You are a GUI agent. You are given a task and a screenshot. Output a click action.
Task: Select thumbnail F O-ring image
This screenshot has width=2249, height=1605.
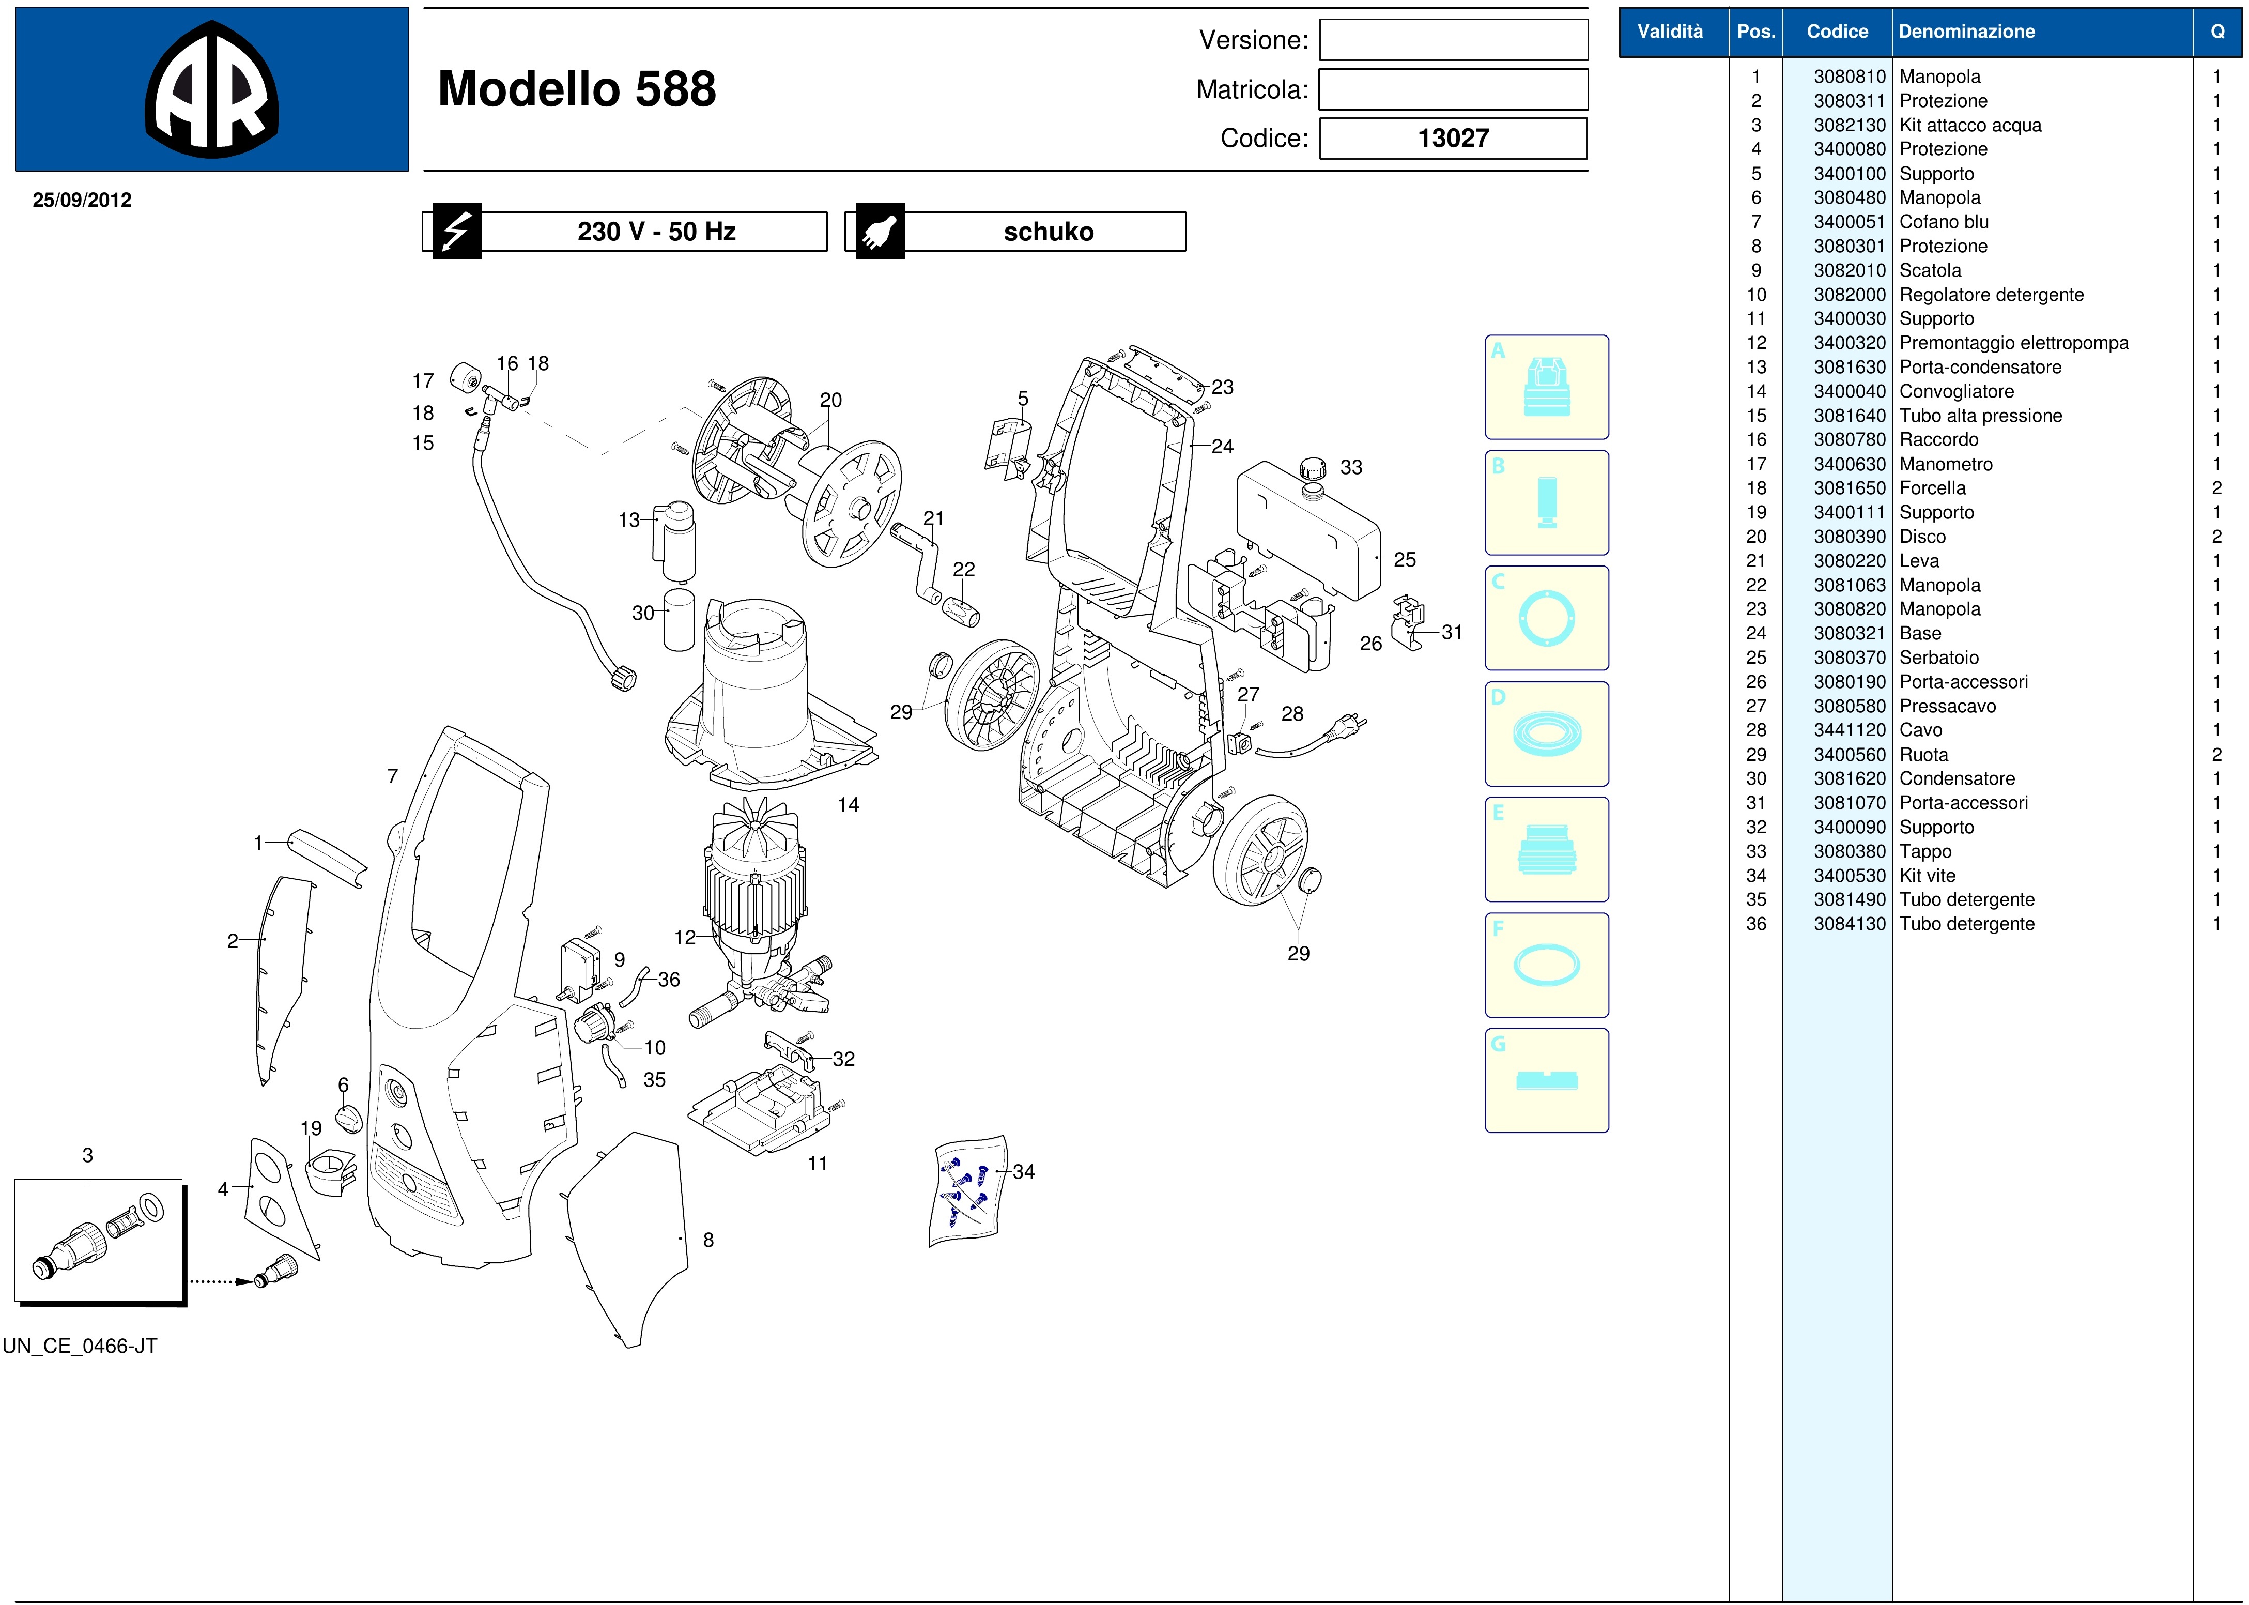coord(1546,966)
